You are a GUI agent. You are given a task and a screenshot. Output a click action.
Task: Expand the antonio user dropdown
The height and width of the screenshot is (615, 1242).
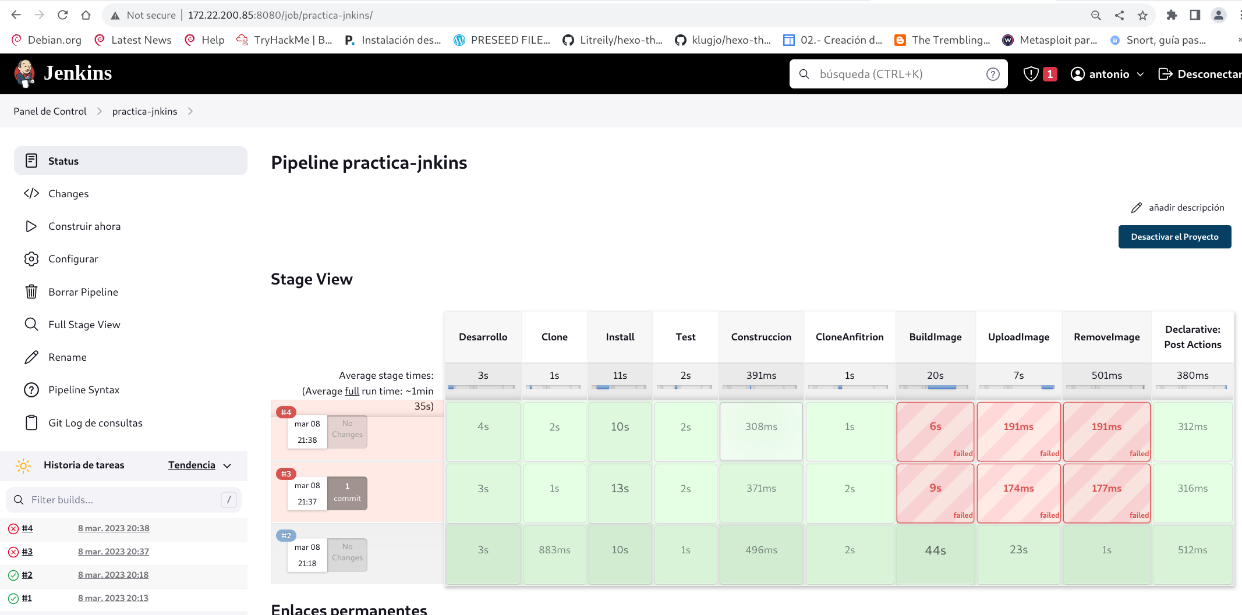[1140, 74]
